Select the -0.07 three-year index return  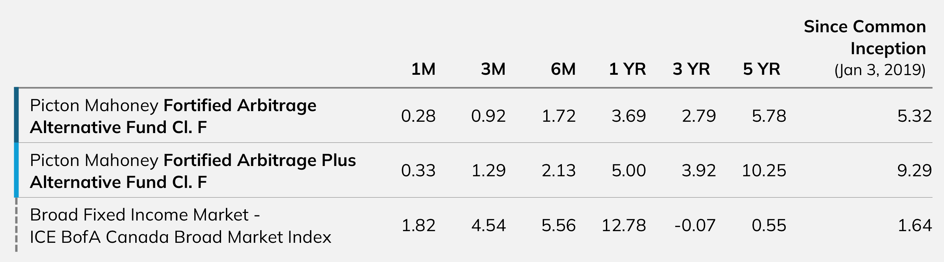click(x=695, y=225)
